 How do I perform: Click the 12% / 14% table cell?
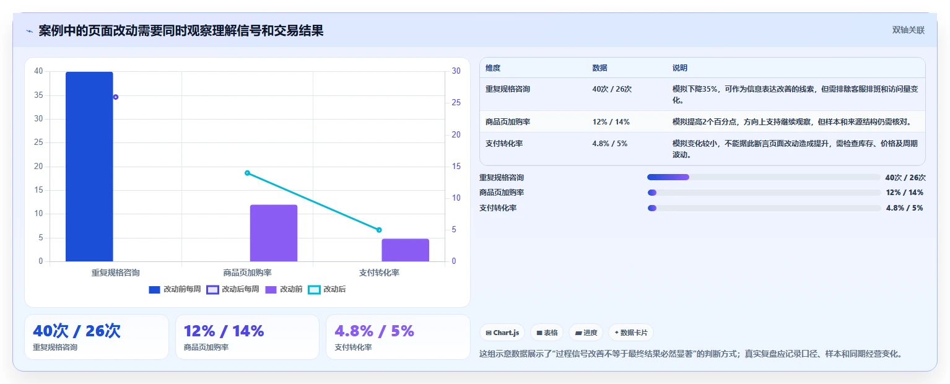pyautogui.click(x=611, y=122)
